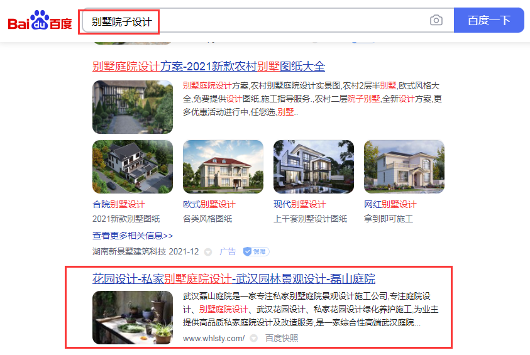Viewport: 530px width, 355px height.
Task: Expand dropdown arrow beside www.whlsty.com
Action: coord(253,338)
